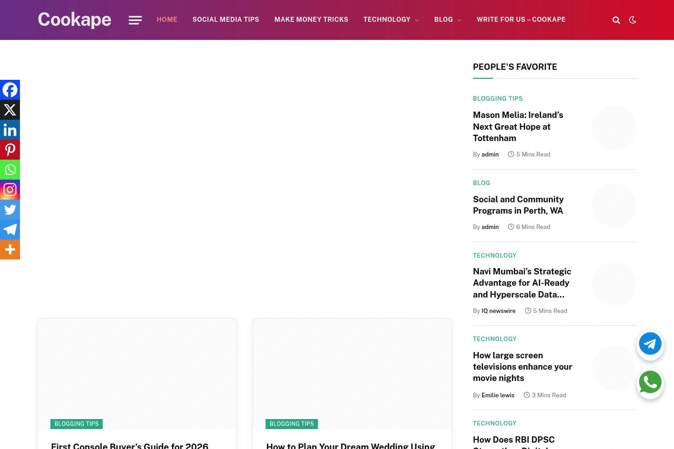Open thumbnail beside large screen televisions article

tap(614, 367)
